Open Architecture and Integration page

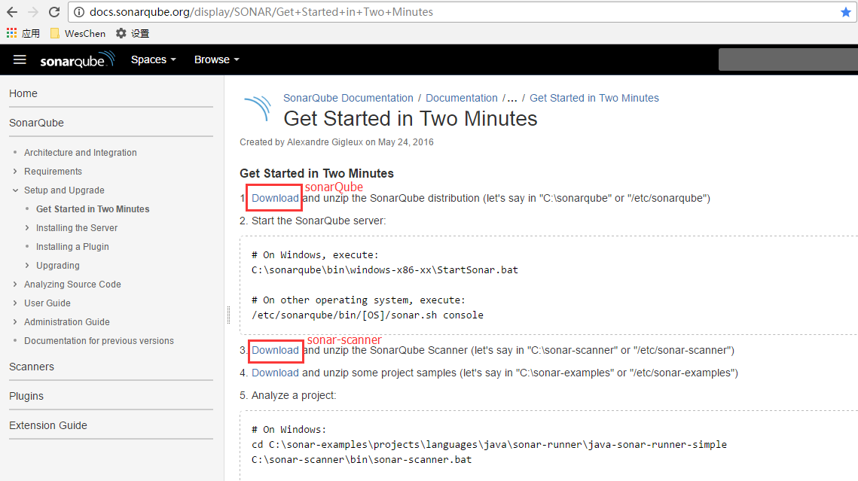pos(81,153)
